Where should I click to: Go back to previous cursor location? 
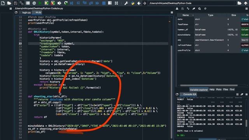click(x=139, y=3)
